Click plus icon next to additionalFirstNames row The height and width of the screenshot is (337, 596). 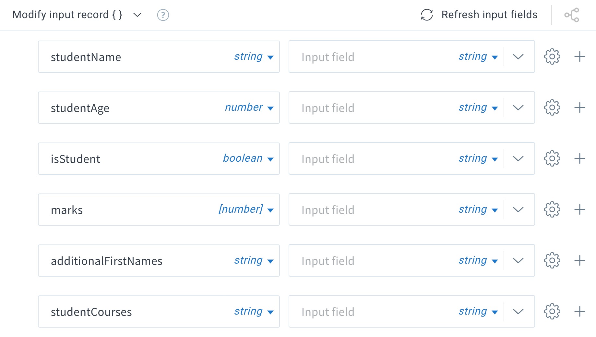pyautogui.click(x=579, y=261)
